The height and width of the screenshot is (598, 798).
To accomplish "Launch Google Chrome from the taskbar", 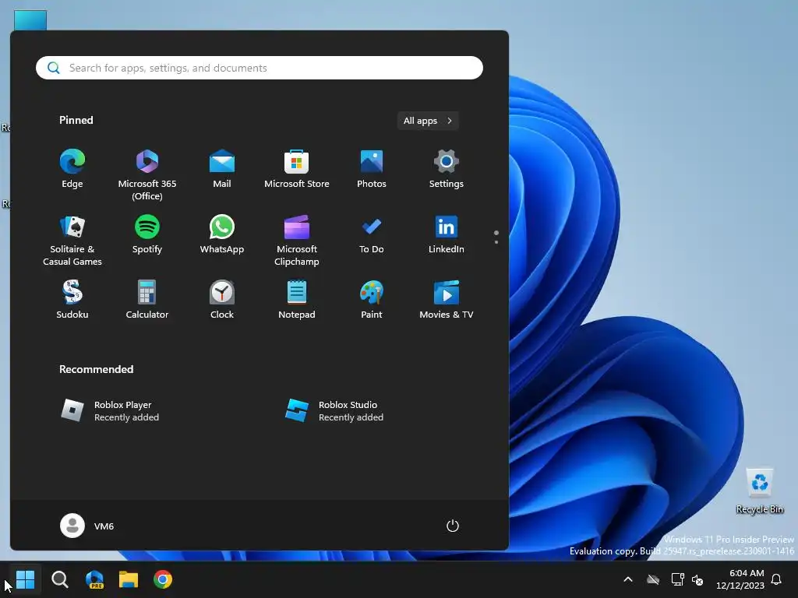I will tap(163, 579).
